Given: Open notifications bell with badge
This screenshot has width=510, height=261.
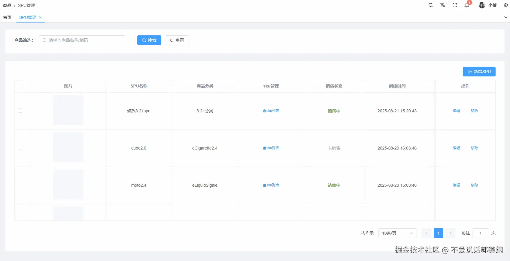Looking at the screenshot, I should tap(467, 5).
